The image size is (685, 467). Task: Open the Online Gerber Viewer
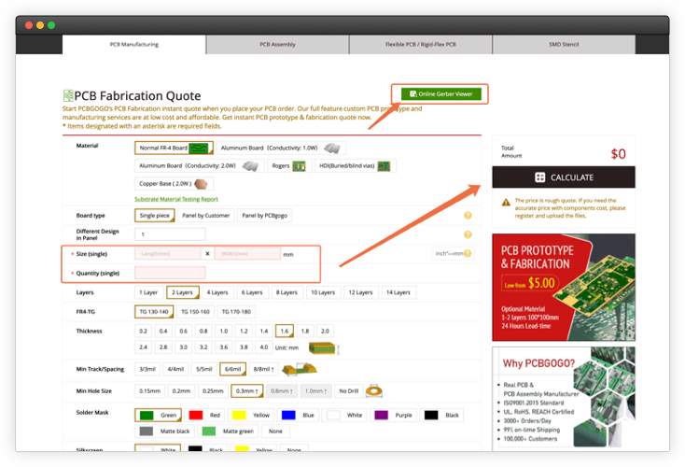[x=440, y=94]
